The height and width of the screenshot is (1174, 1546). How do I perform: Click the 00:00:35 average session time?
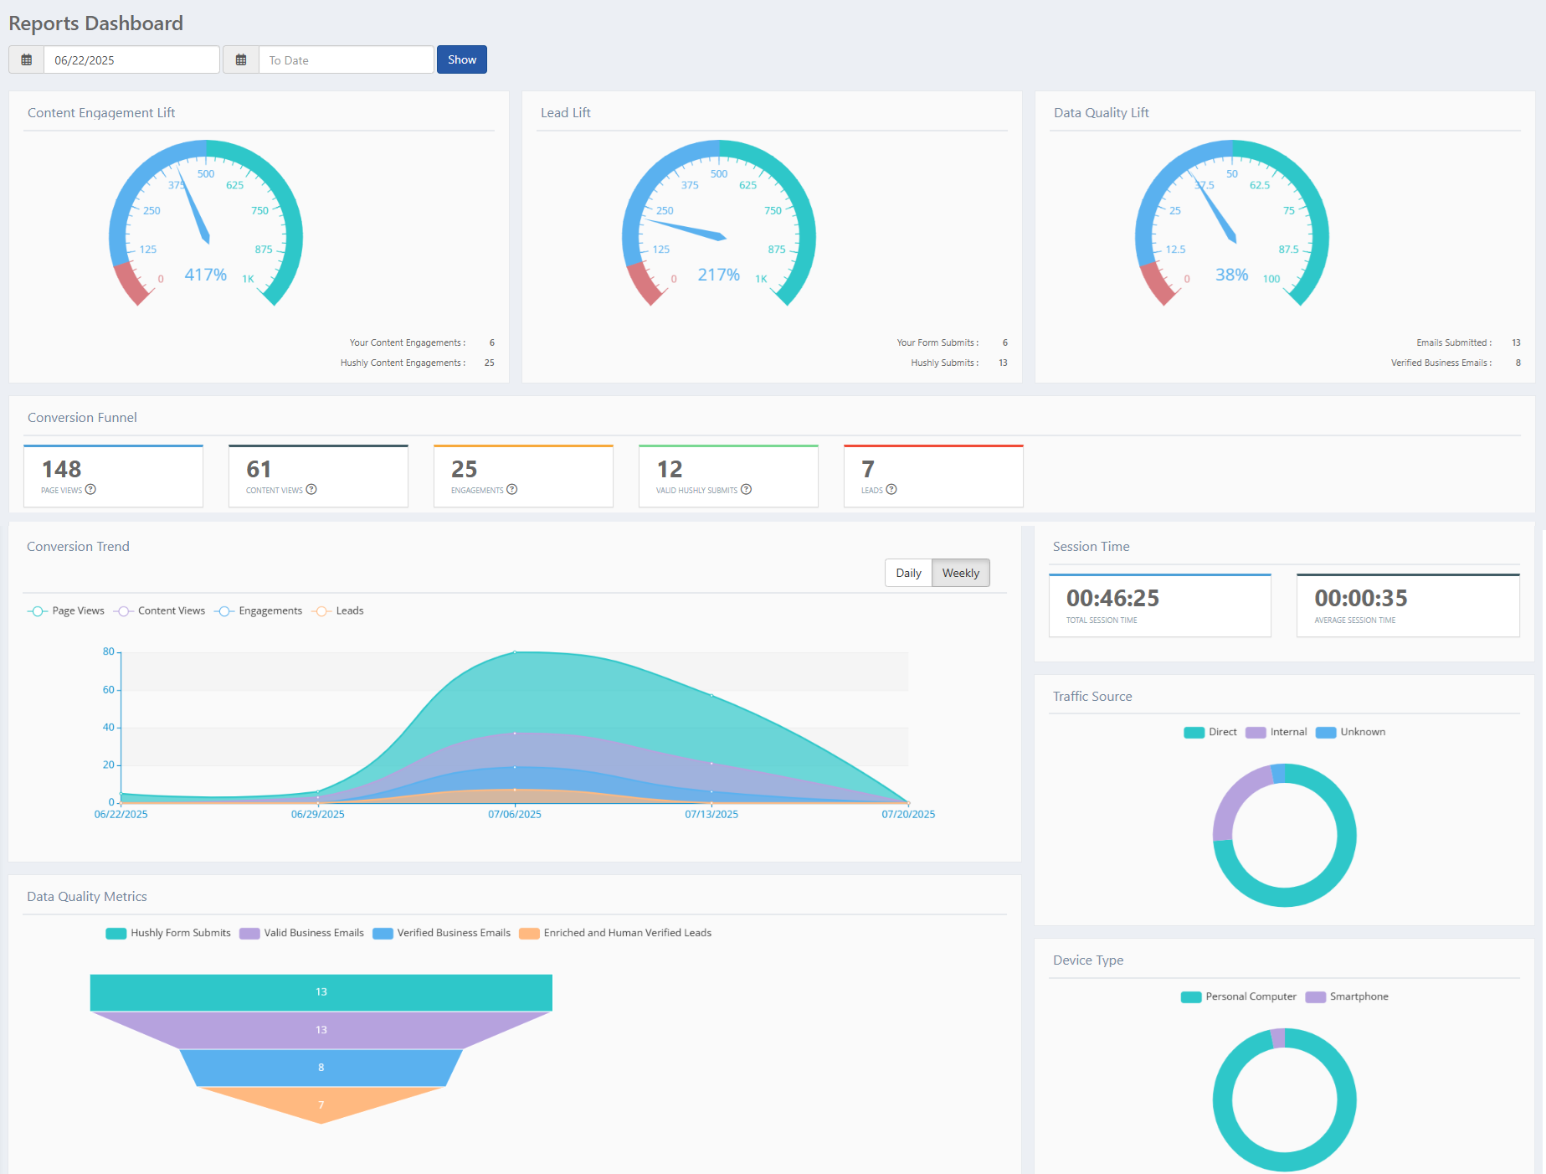pos(1361,598)
